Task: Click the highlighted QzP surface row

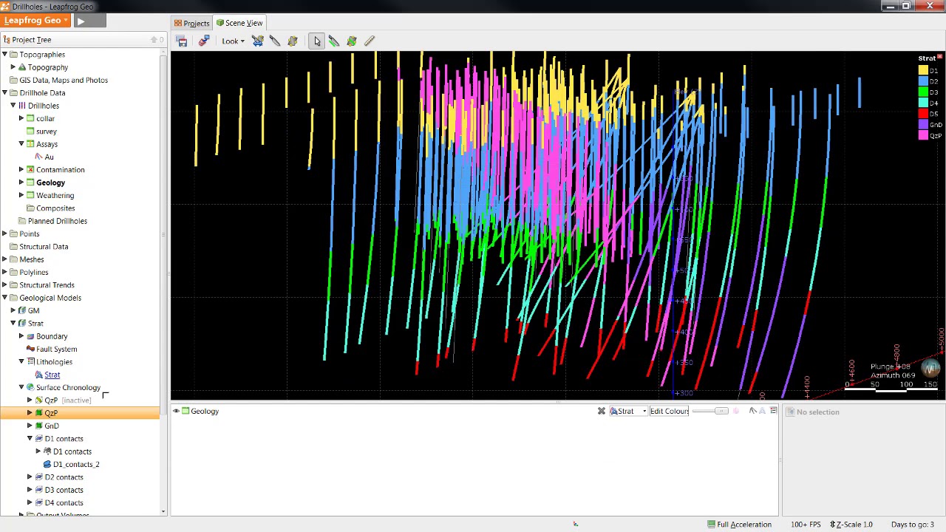Action: tap(80, 413)
